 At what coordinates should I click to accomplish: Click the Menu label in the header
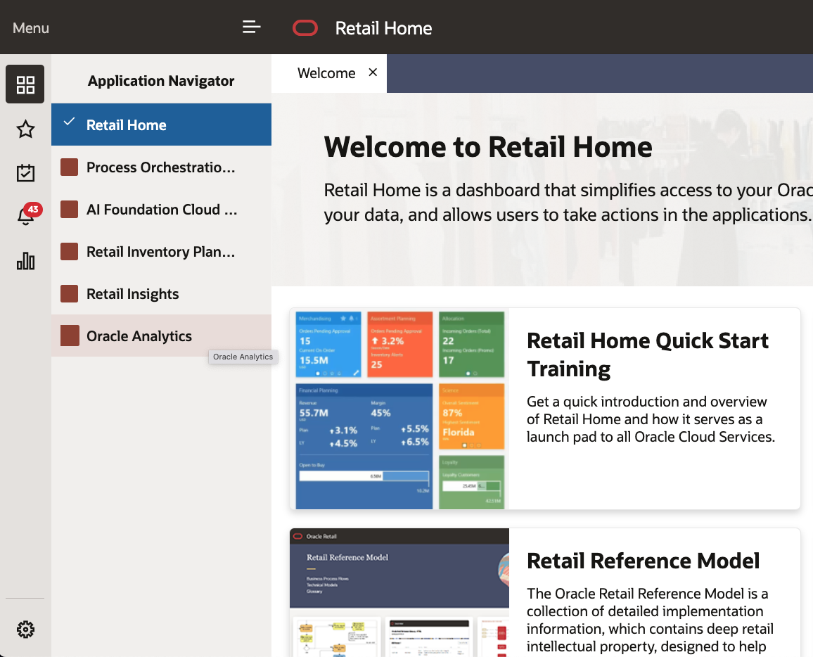tap(30, 28)
